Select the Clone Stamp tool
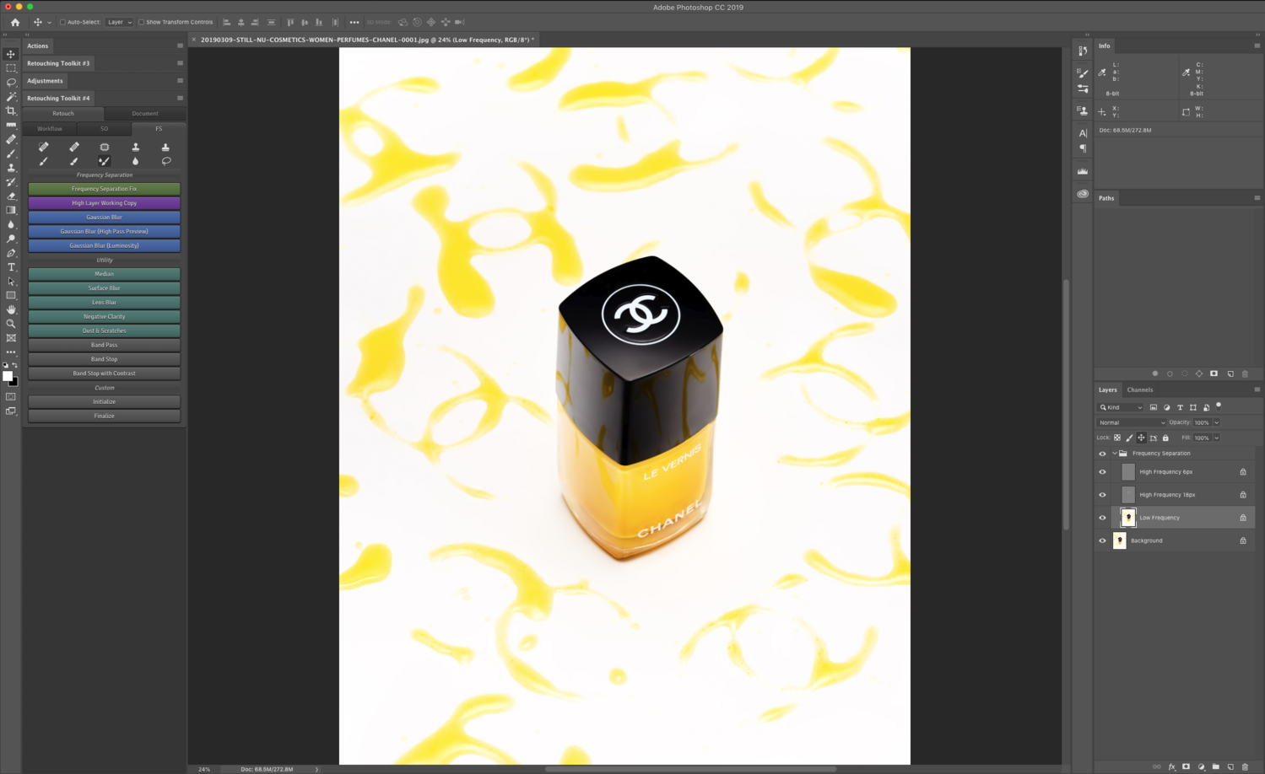 pyautogui.click(x=11, y=168)
